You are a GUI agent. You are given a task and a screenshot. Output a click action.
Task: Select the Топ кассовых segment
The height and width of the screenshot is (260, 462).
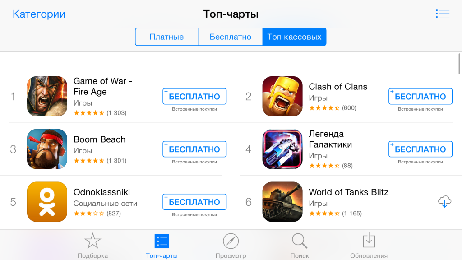tap(294, 37)
